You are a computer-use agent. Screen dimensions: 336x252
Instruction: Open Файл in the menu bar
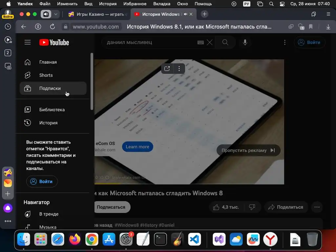click(45, 4)
